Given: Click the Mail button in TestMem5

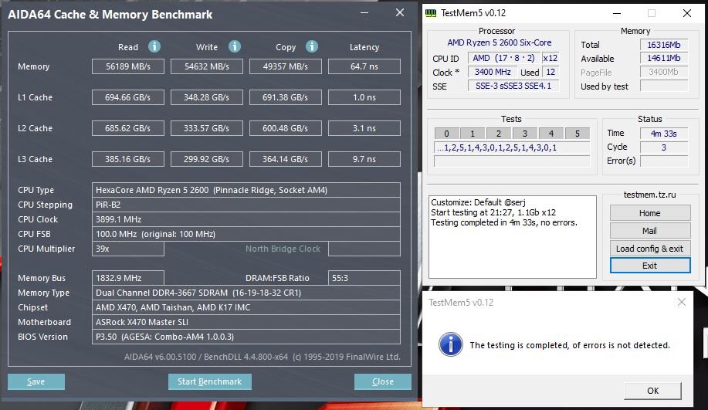Looking at the screenshot, I should [x=650, y=230].
